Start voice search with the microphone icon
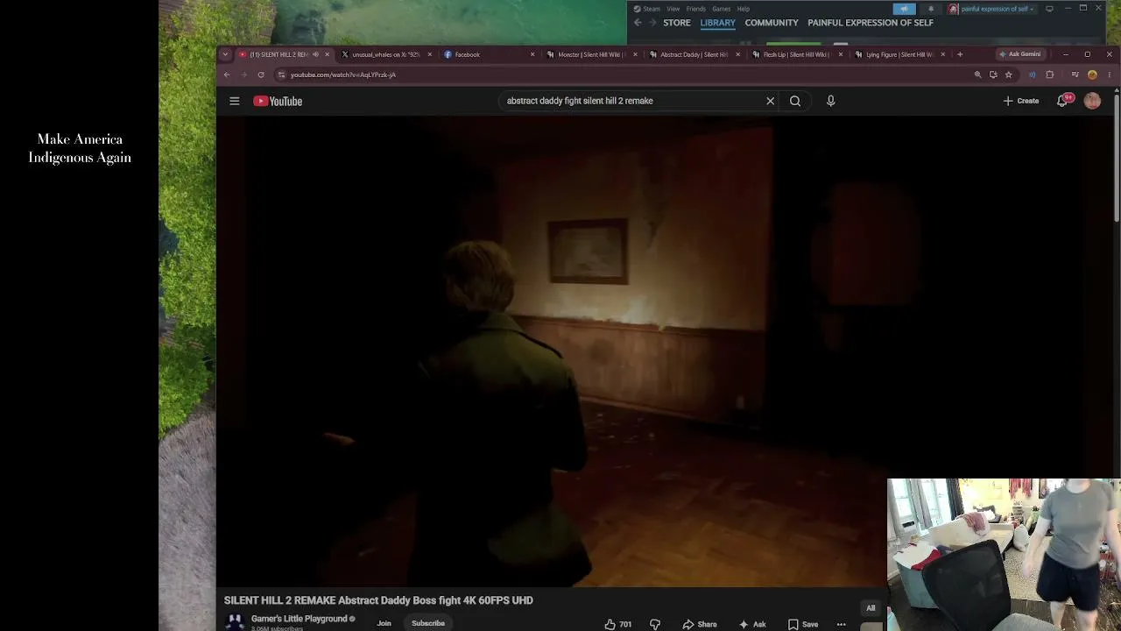Viewport: 1121px width, 631px height. (x=830, y=101)
